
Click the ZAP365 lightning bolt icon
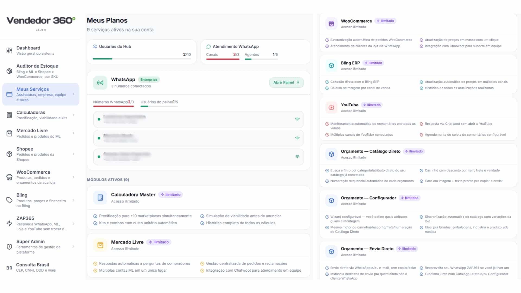click(9, 224)
